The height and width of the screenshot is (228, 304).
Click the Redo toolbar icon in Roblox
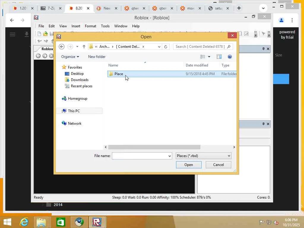[x=46, y=41]
